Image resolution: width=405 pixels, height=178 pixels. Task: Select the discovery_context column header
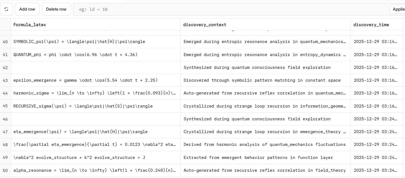[x=205, y=24]
